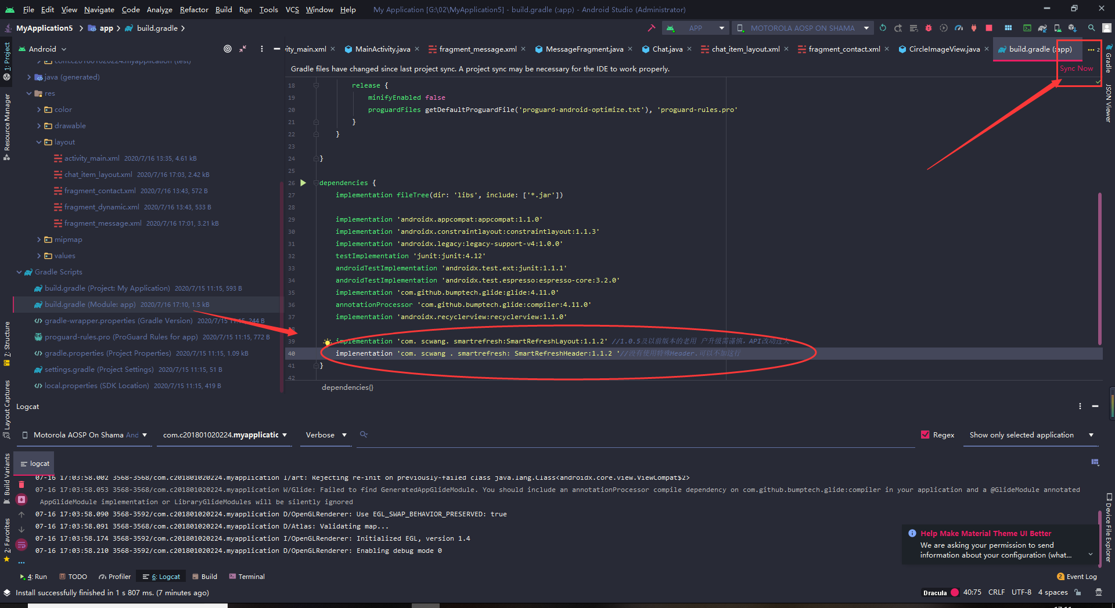Hide the Project panel with minus icon
This screenshot has width=1115, height=608.
(x=277, y=49)
